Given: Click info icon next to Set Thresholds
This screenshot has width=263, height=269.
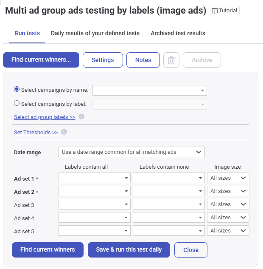Looking at the screenshot, I should pos(64,132).
